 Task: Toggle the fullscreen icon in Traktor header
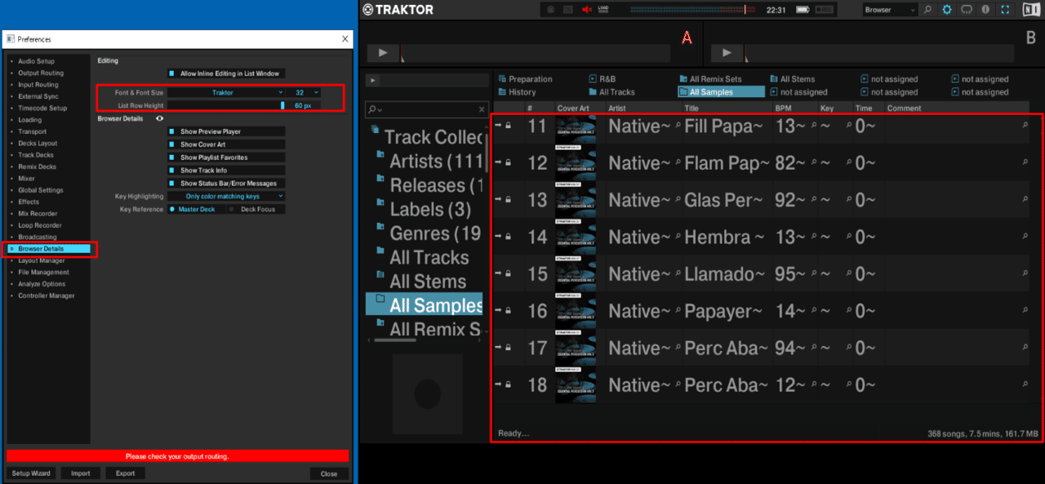tap(1005, 10)
